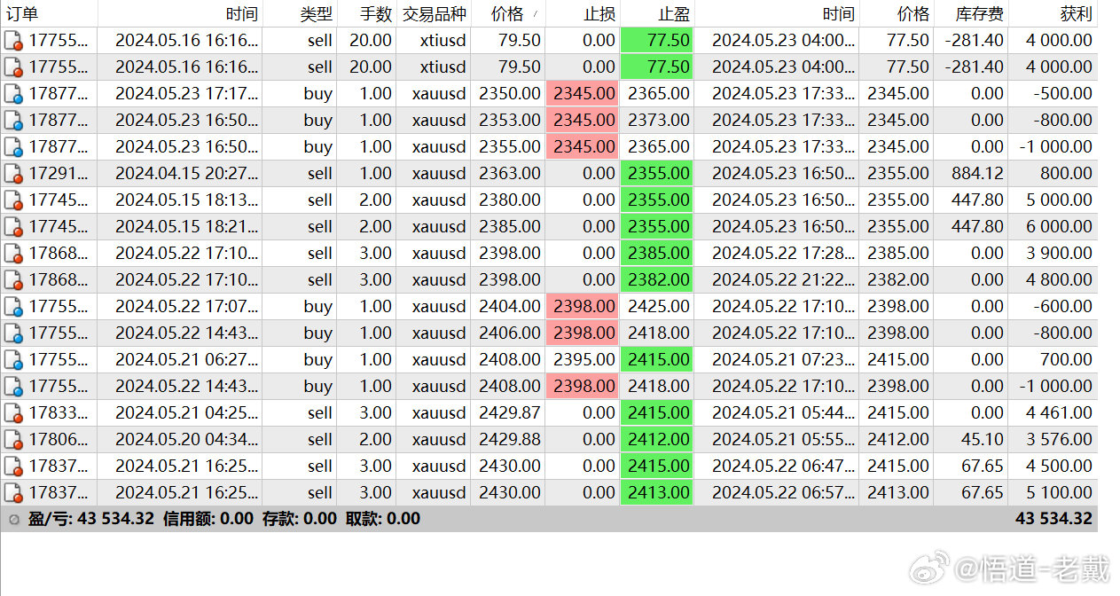Click the order icon for the 6 000.00 profit trade
This screenshot has width=1120, height=596.
point(12,227)
